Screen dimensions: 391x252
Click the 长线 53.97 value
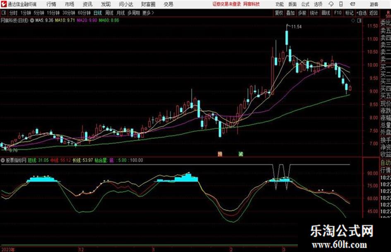click(82, 160)
